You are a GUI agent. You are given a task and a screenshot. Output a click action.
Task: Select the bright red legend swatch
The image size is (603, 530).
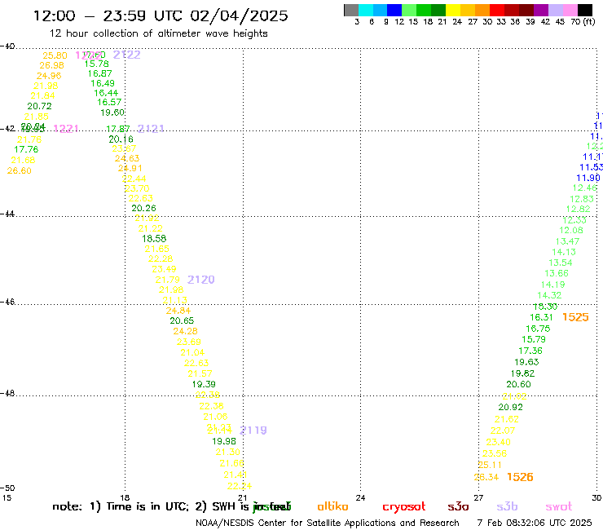pyautogui.click(x=496, y=10)
